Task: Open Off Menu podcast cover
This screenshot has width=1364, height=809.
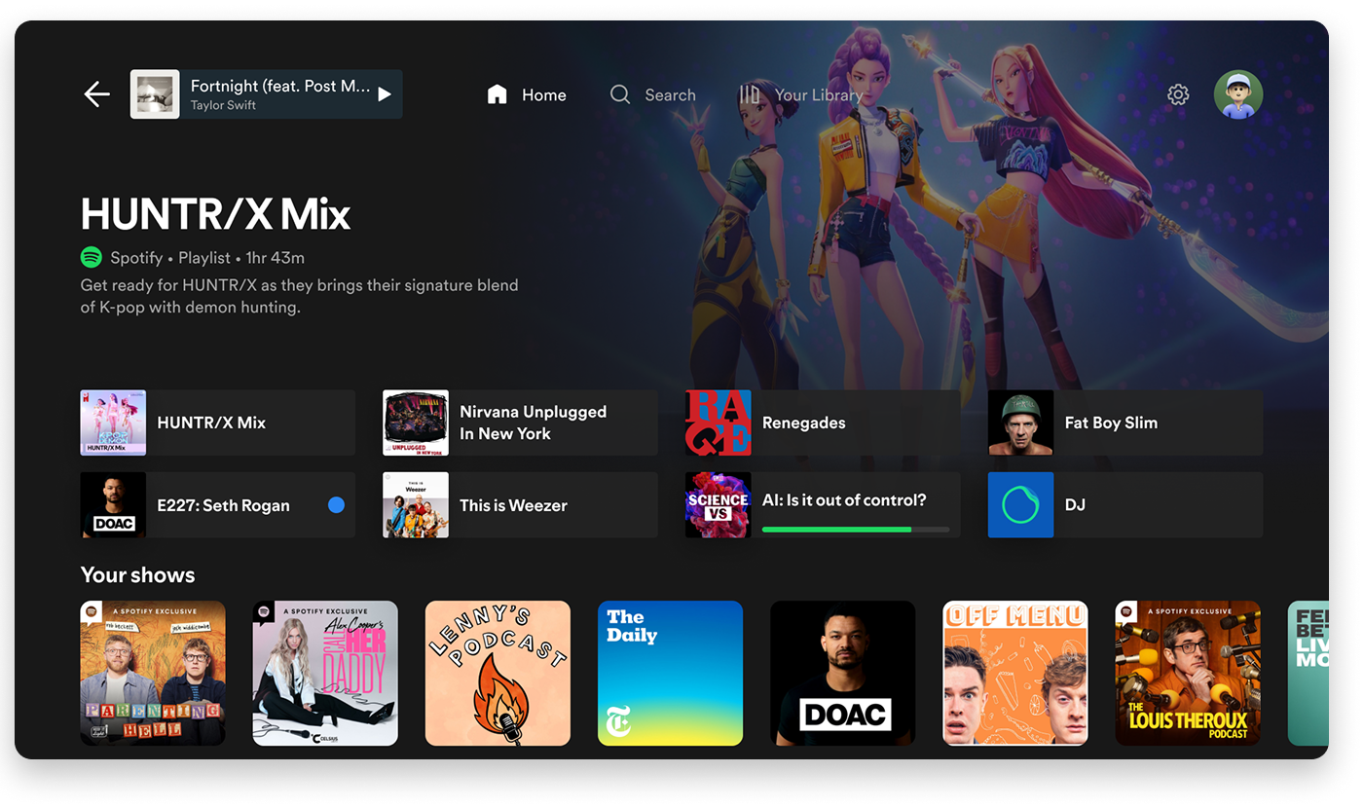Action: click(x=1015, y=674)
